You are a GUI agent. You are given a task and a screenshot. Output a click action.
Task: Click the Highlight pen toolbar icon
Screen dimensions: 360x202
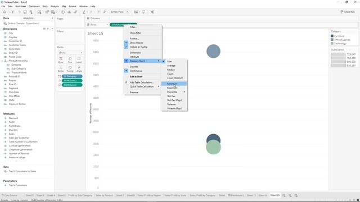tap(84, 12)
